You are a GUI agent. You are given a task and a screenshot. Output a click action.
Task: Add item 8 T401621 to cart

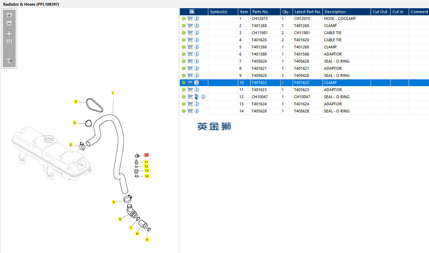click(190, 68)
